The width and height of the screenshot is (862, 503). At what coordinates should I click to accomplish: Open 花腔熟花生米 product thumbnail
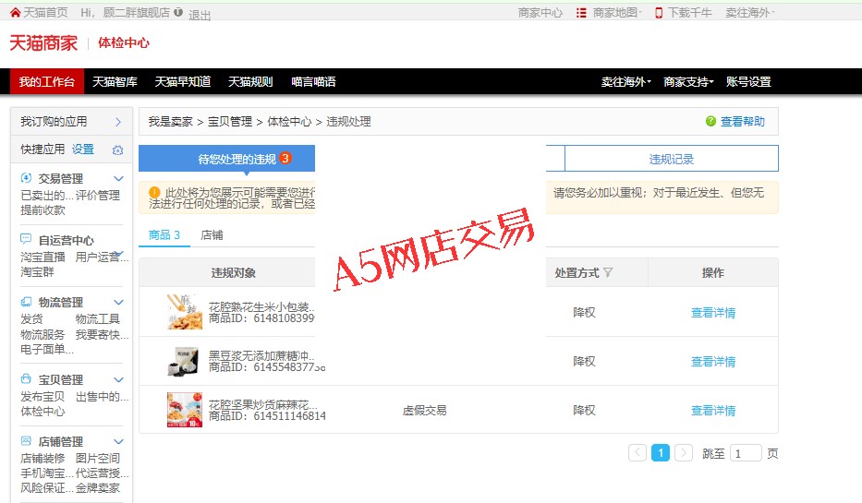185,312
